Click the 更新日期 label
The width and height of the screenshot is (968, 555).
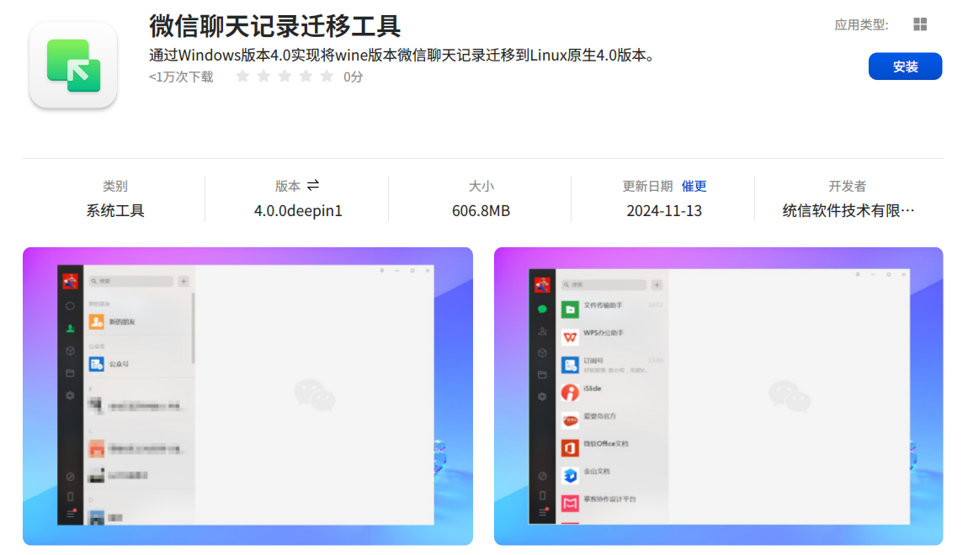[647, 186]
